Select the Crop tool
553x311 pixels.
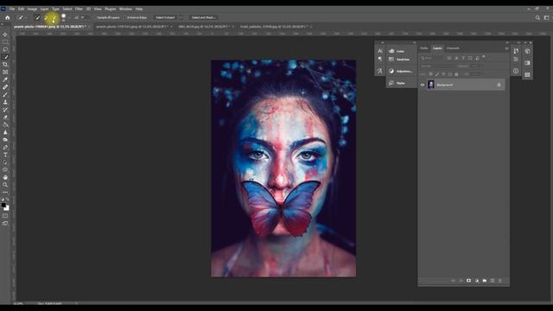tap(5, 65)
